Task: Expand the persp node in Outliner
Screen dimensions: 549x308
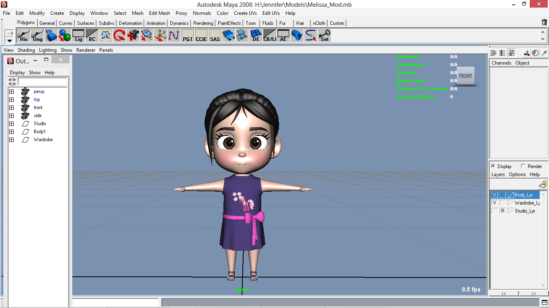Action: (11, 91)
